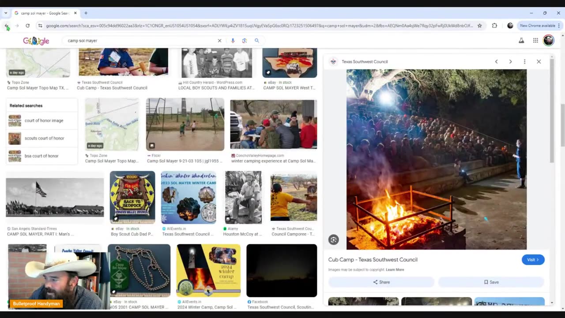Open the 2001 Camp Sol Mayer dog tag thumbnail
This screenshot has height=318, width=565.
pos(139,270)
